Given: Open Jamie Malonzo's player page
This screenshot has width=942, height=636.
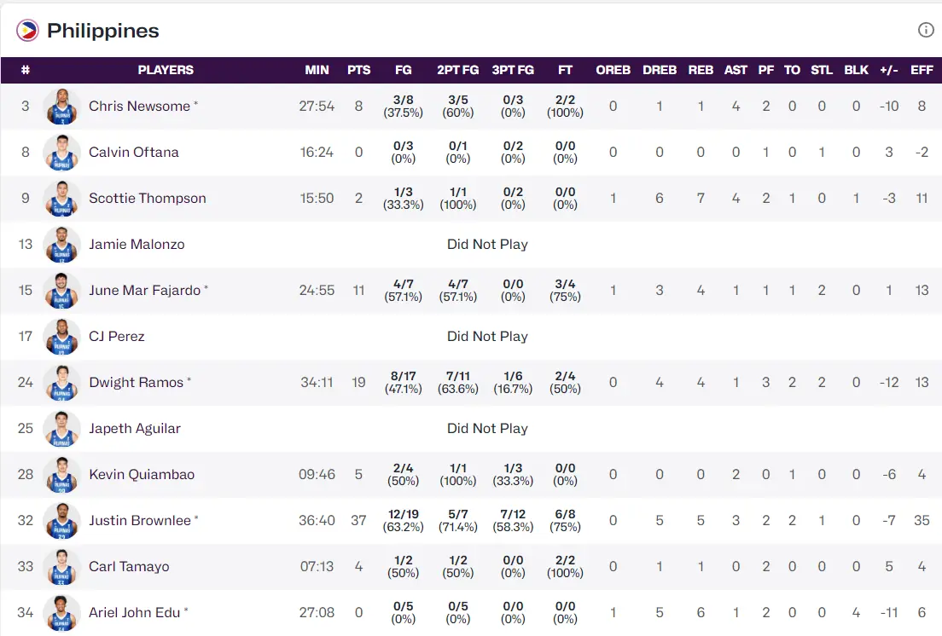Looking at the screenshot, I should click(137, 245).
